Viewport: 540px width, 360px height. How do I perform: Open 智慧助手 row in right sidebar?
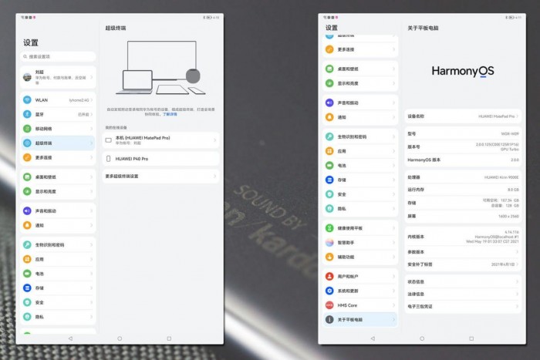click(360, 242)
